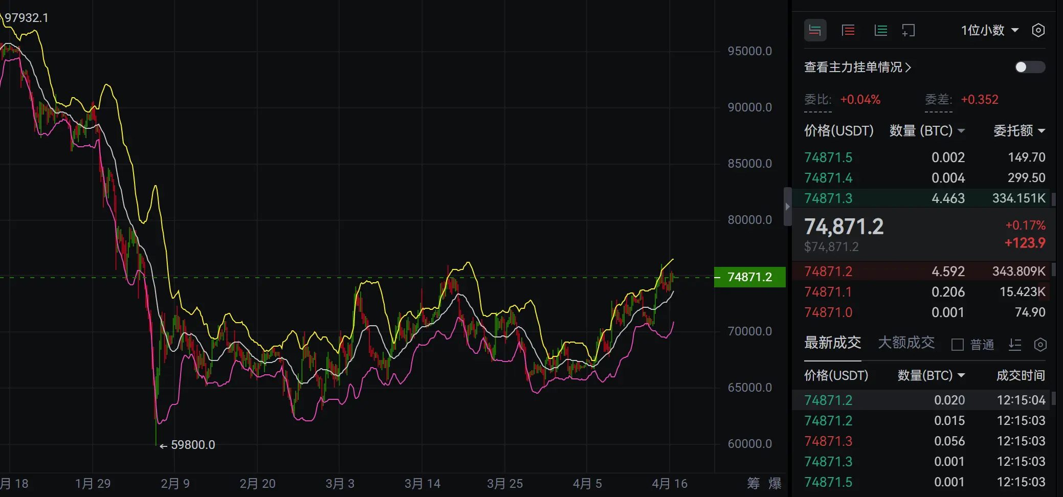Viewport: 1063px width, 497px height.
Task: Click the 爆 liquidation button under the chart
Action: click(x=775, y=483)
